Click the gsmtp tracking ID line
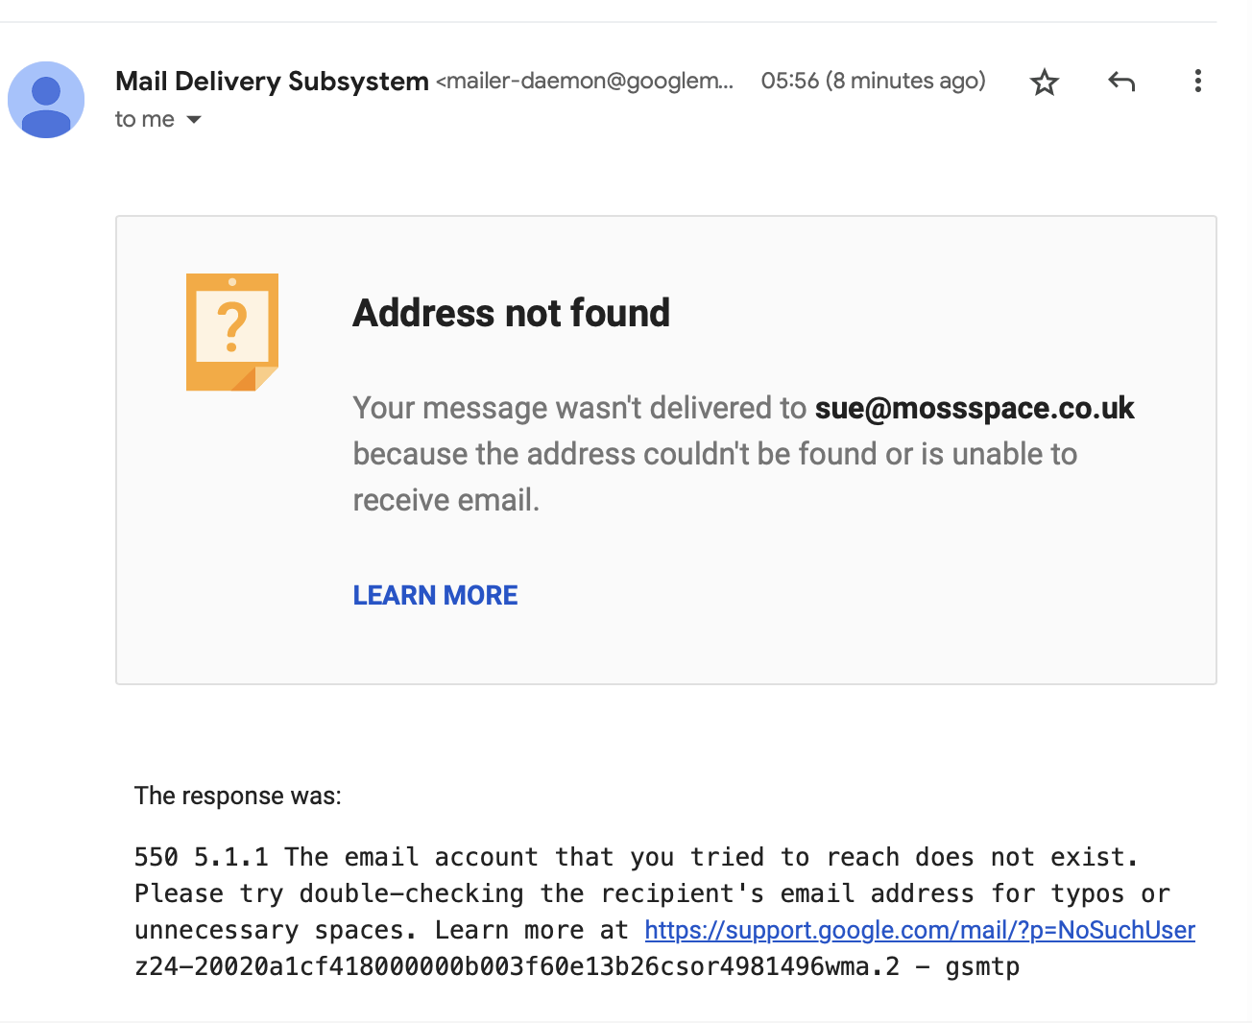This screenshot has height=1023, width=1252. pyautogui.click(x=576, y=966)
